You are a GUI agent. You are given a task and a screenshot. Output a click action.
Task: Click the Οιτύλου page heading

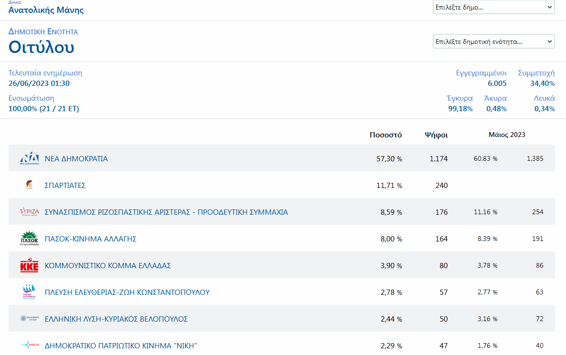pyautogui.click(x=42, y=47)
